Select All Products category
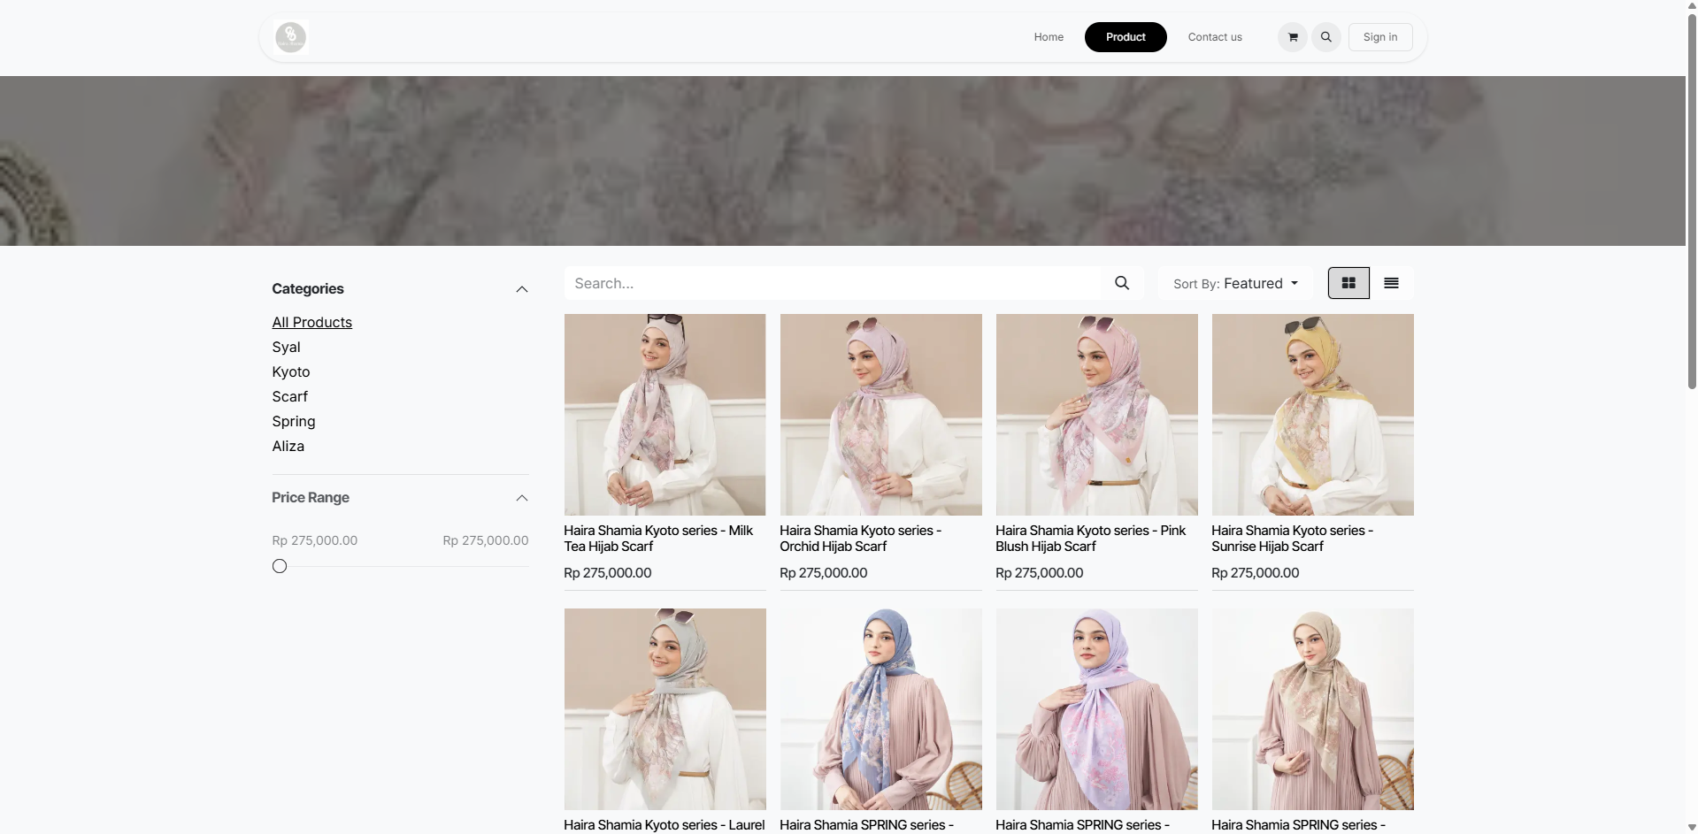1698x834 pixels. tap(312, 322)
